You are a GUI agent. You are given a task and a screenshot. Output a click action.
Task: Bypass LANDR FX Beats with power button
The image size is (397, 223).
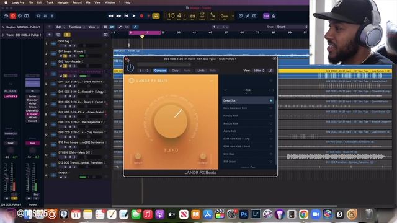(x=130, y=68)
